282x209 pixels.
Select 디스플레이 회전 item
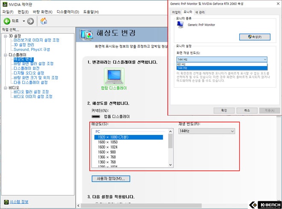tap(26, 69)
